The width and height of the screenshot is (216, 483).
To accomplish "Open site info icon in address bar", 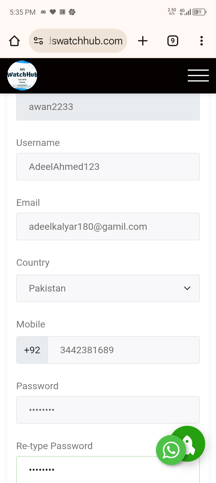I will (x=38, y=41).
